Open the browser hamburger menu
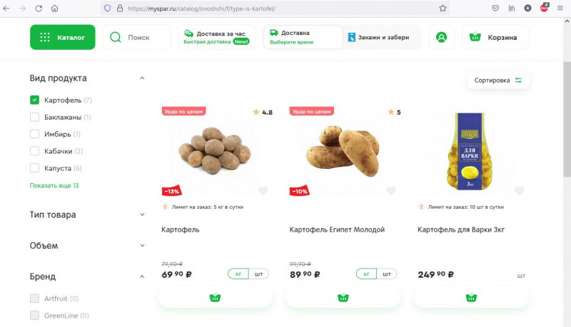 tap(560, 8)
